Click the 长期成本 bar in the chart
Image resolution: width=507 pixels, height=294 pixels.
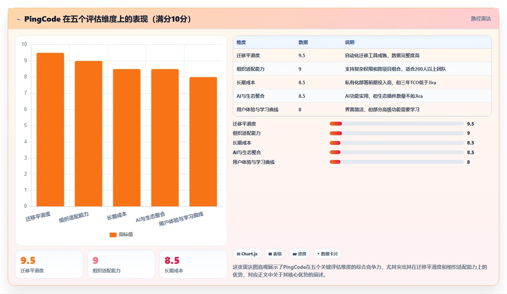(x=127, y=138)
